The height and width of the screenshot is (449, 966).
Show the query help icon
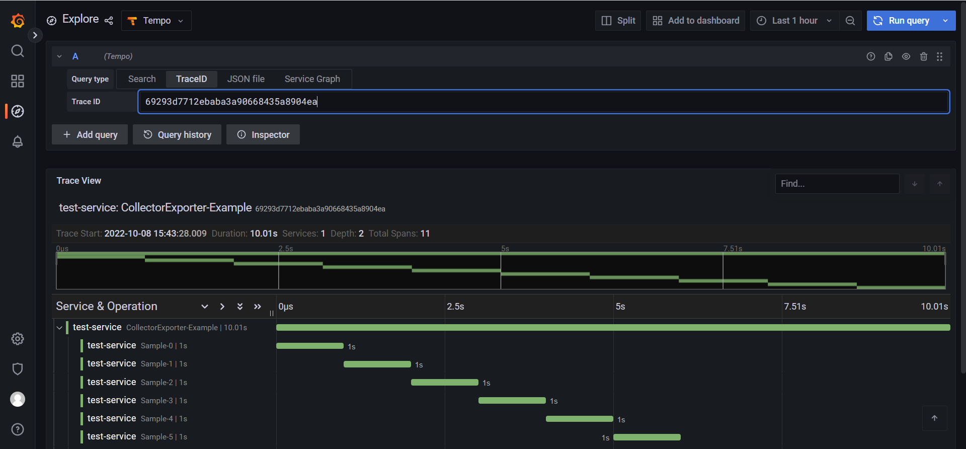click(871, 56)
